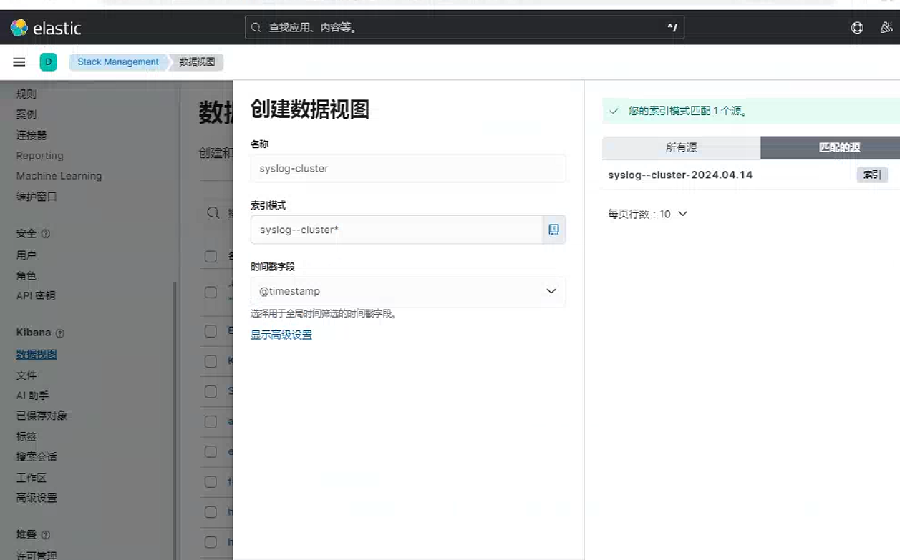
Task: Click the 数据视图 breadcrumb
Action: [x=197, y=62]
